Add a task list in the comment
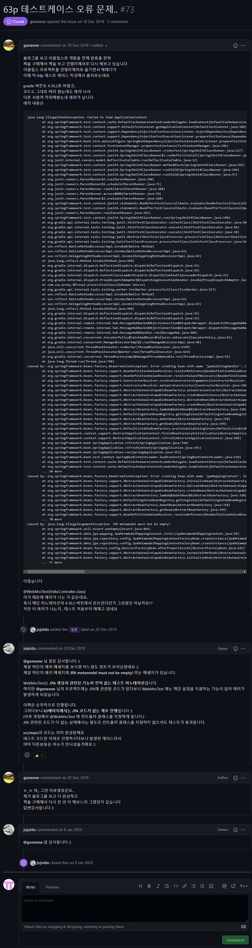The image size is (252, 948). click(211, 886)
